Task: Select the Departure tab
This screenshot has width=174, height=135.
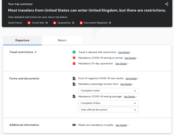Action: coord(22,40)
